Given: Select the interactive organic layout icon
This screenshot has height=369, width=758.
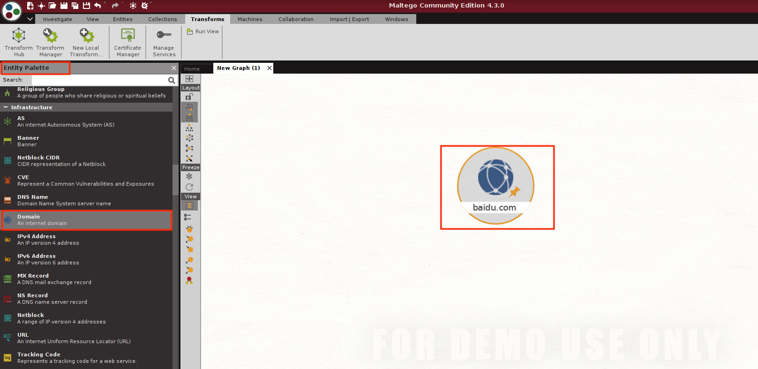Looking at the screenshot, I should tap(189, 158).
